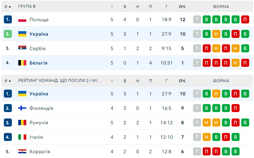Viewport: 254px width, 158px height.
Task: Click Serbia's green В win form badge
Action: click(245, 48)
